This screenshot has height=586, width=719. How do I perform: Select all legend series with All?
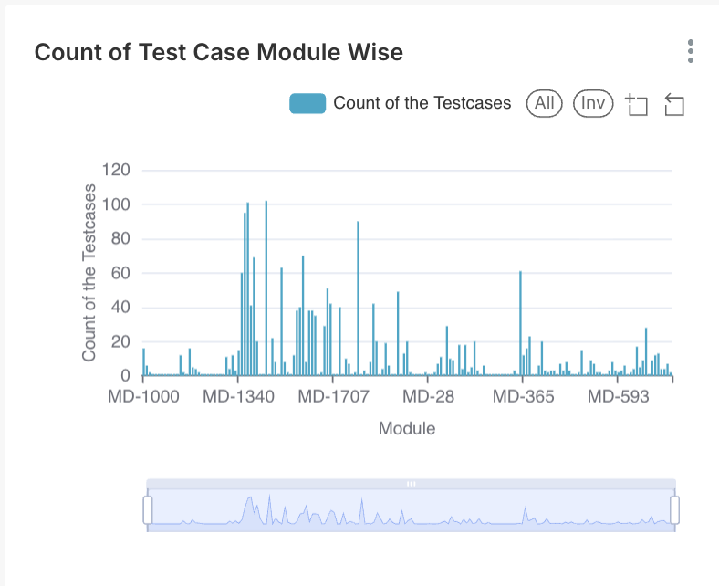tap(545, 103)
